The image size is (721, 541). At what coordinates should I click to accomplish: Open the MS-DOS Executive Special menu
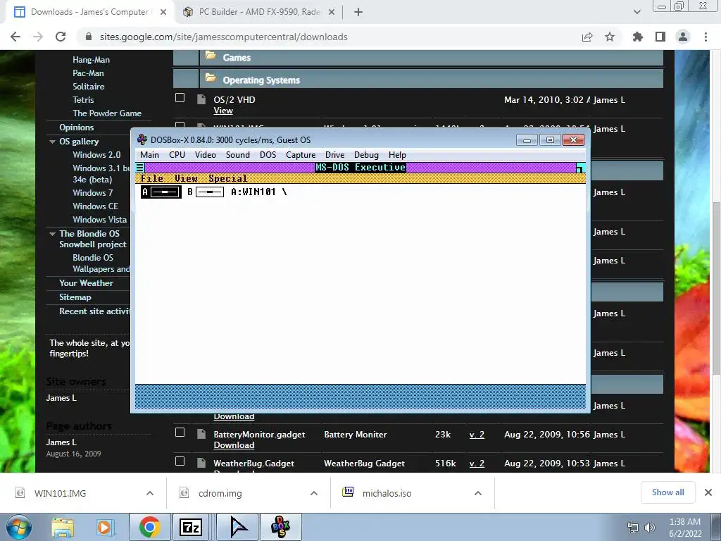pyautogui.click(x=227, y=178)
